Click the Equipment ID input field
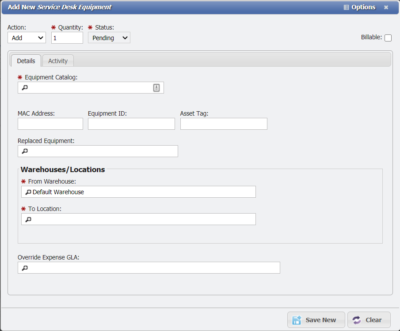This screenshot has width=400, height=331. pyautogui.click(x=131, y=124)
